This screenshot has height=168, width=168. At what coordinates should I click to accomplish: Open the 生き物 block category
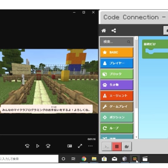117,85
